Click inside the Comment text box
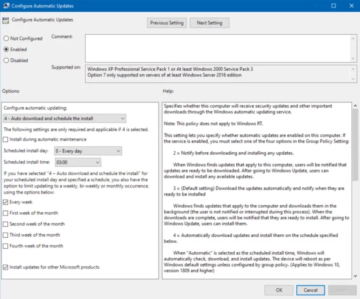The width and height of the screenshot is (360, 299). tap(217, 48)
